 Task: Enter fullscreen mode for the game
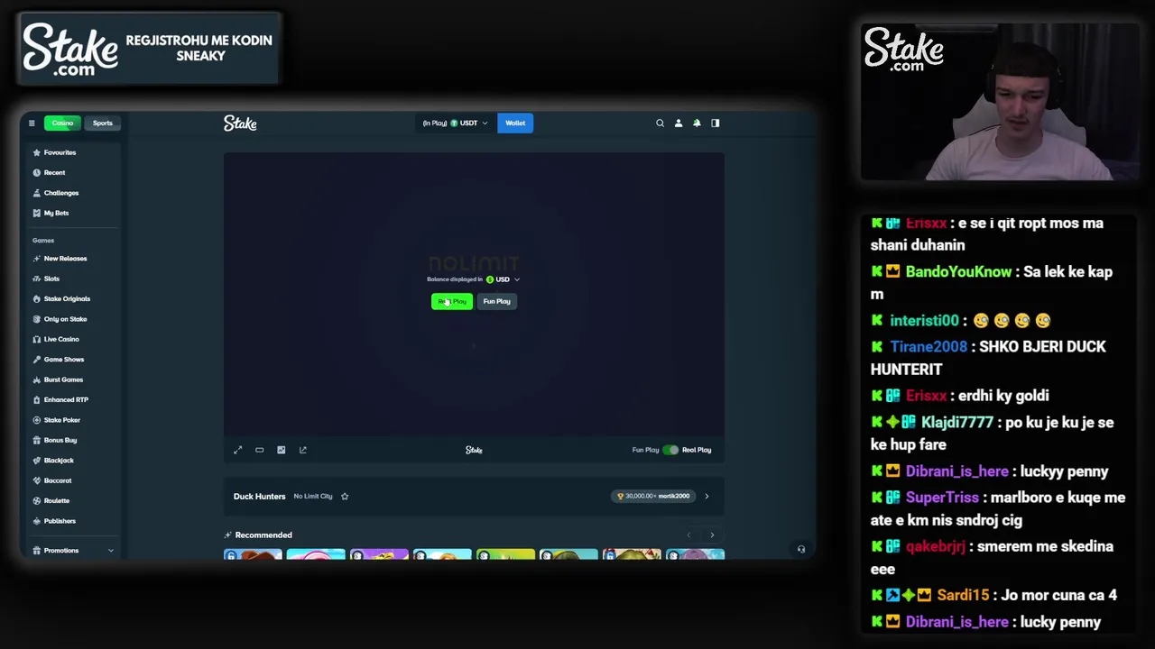point(238,450)
